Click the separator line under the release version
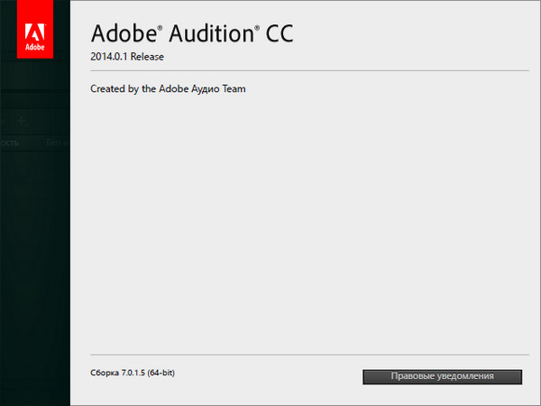541x406 pixels. pyautogui.click(x=307, y=72)
